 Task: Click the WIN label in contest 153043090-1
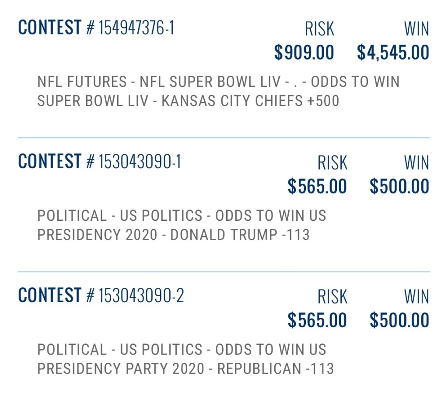click(416, 163)
